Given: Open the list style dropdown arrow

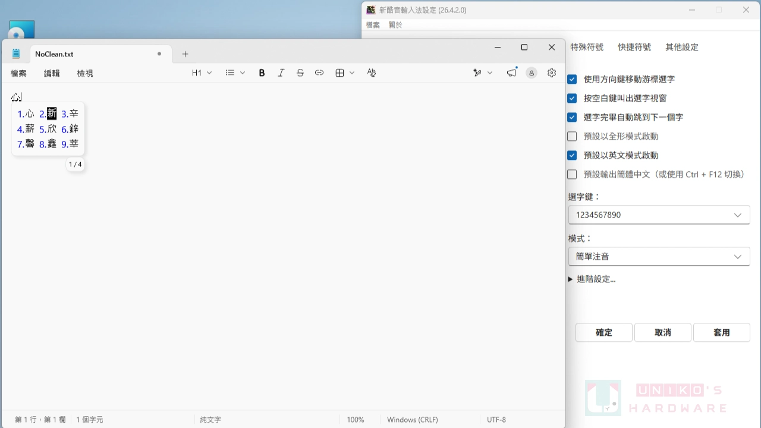Looking at the screenshot, I should (243, 73).
